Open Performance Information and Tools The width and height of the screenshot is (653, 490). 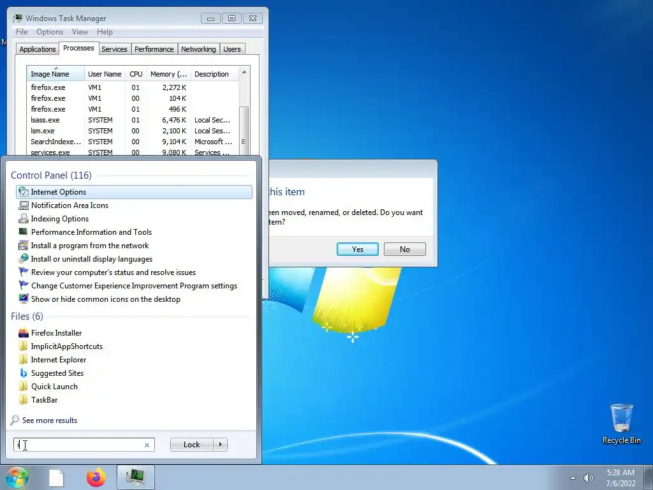[x=134, y=232]
